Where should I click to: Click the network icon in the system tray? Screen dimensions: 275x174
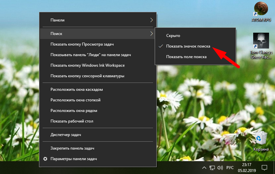tap(213, 167)
